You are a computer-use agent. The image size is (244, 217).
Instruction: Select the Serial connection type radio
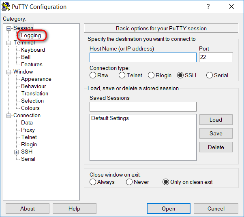(210, 76)
